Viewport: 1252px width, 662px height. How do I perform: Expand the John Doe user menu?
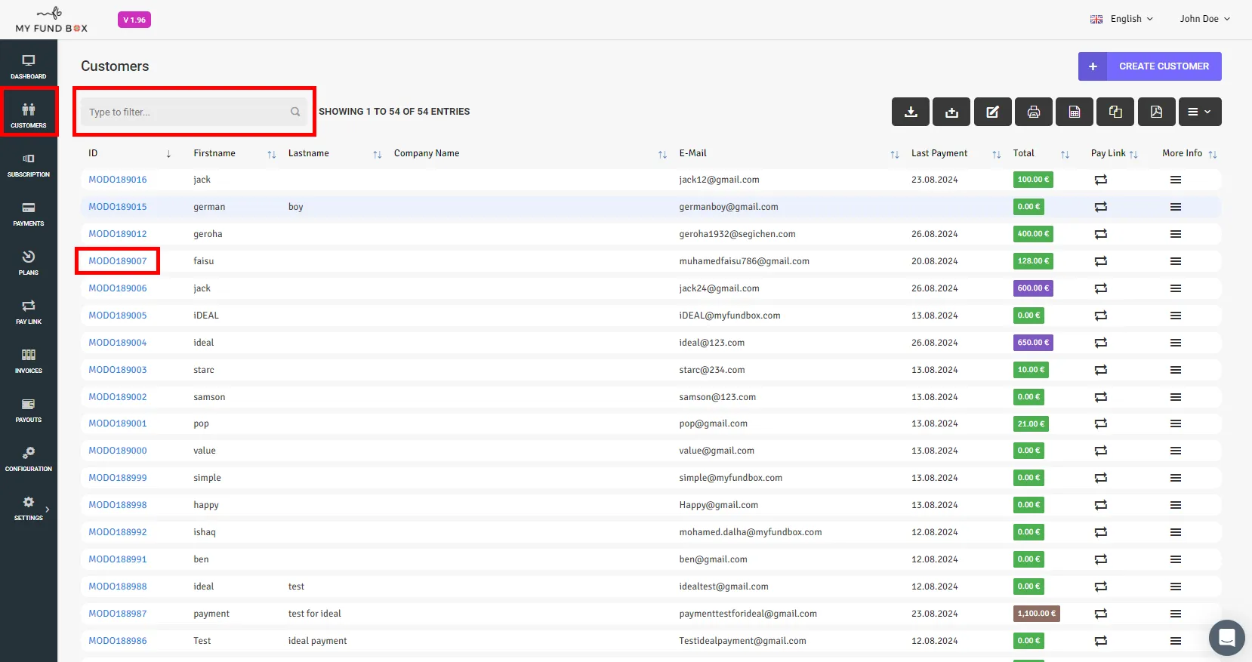point(1205,19)
